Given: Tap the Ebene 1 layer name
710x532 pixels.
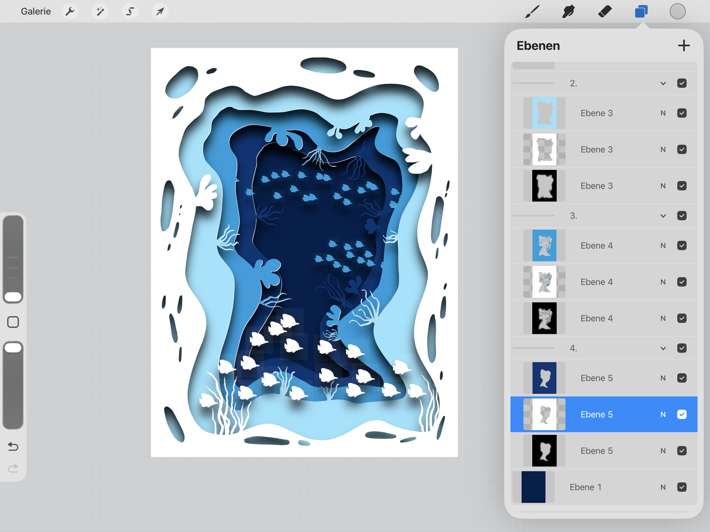Looking at the screenshot, I should [x=586, y=487].
